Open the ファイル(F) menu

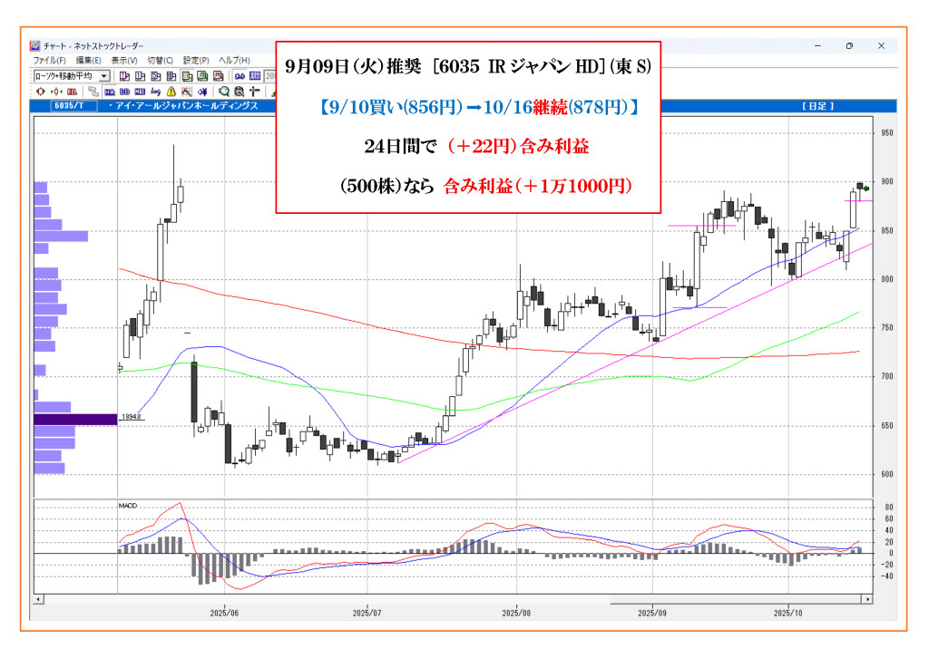click(50, 60)
